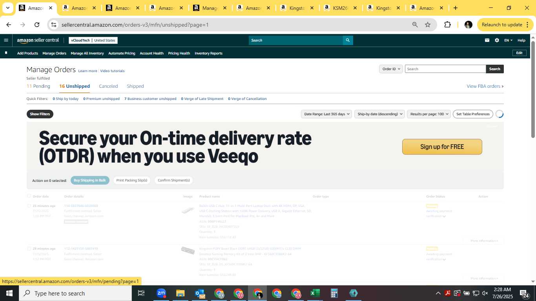The width and height of the screenshot is (536, 301).
Task: Click the Show Filters button
Action: pos(40,114)
